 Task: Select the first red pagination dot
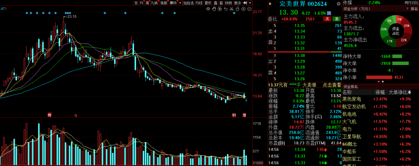tap(379, 81)
